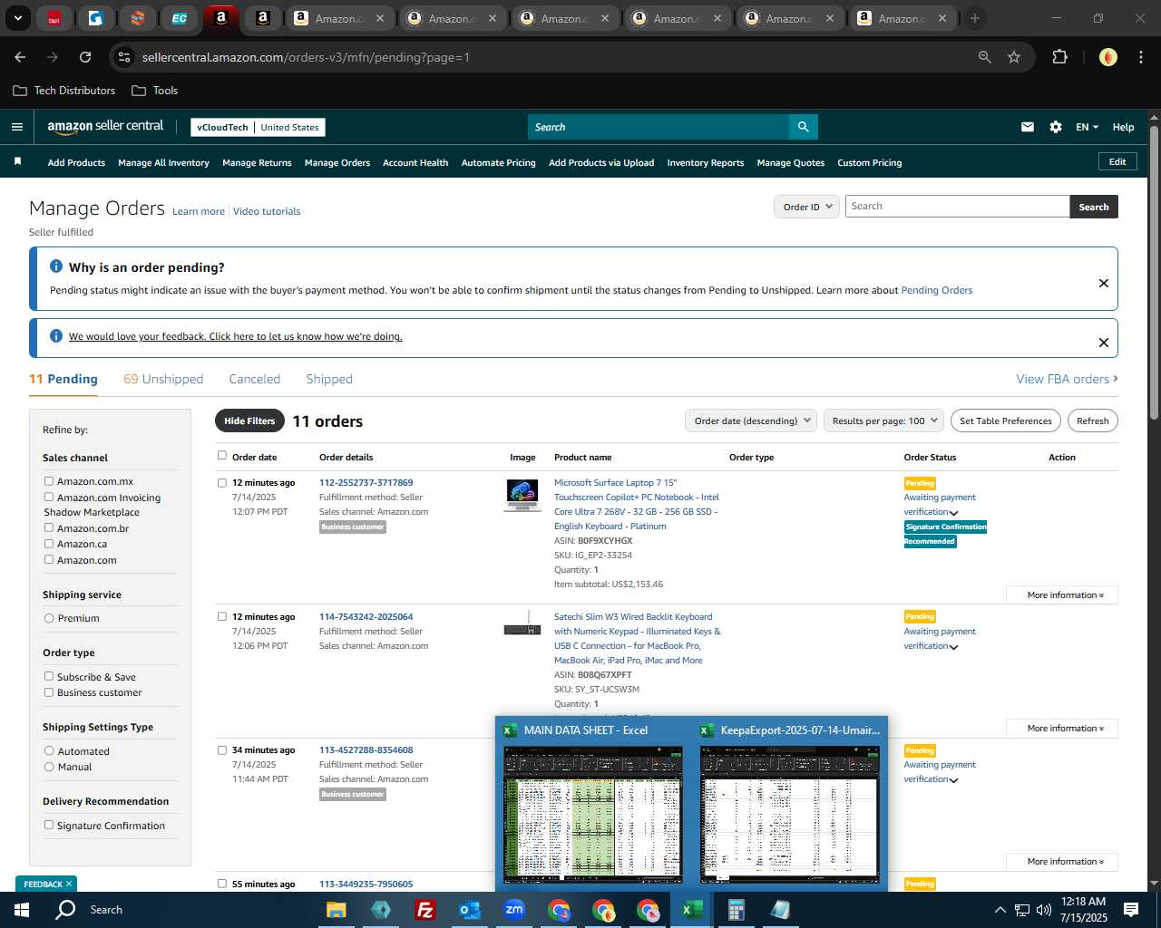Screen dimensions: 1161x928
Task: Select the Automated shipping settings radio
Action: 49,750
